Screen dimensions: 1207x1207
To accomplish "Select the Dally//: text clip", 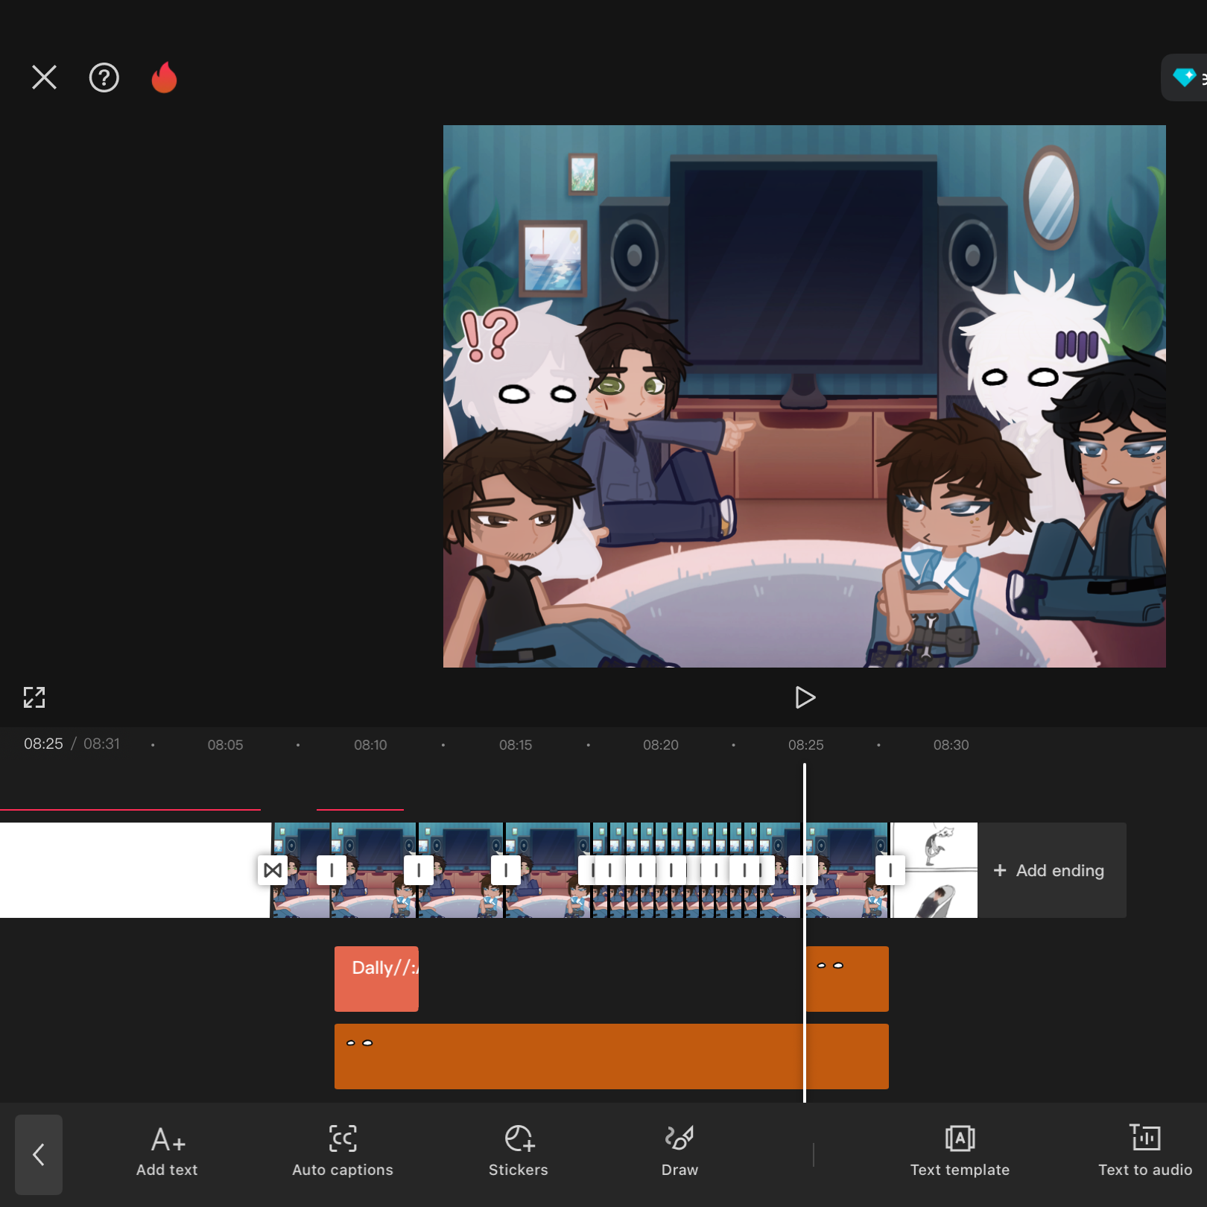I will [x=376, y=978].
